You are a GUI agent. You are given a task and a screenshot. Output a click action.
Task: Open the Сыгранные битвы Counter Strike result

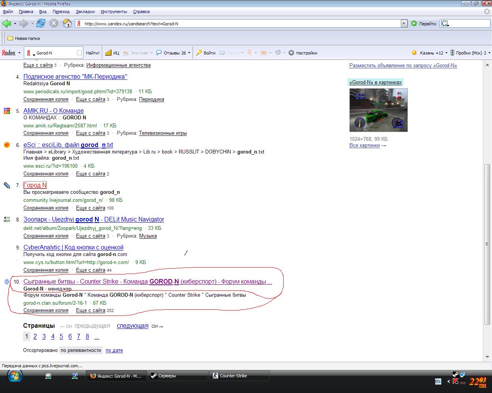point(148,282)
